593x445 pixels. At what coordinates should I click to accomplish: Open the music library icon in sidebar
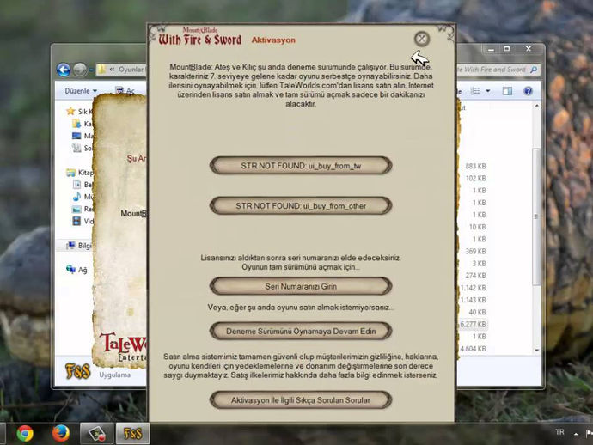76,197
